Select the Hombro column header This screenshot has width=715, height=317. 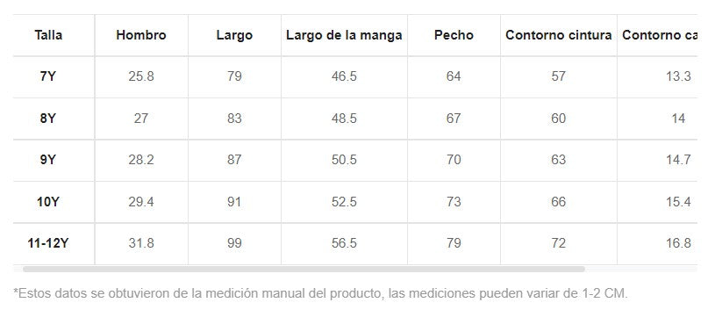point(141,35)
